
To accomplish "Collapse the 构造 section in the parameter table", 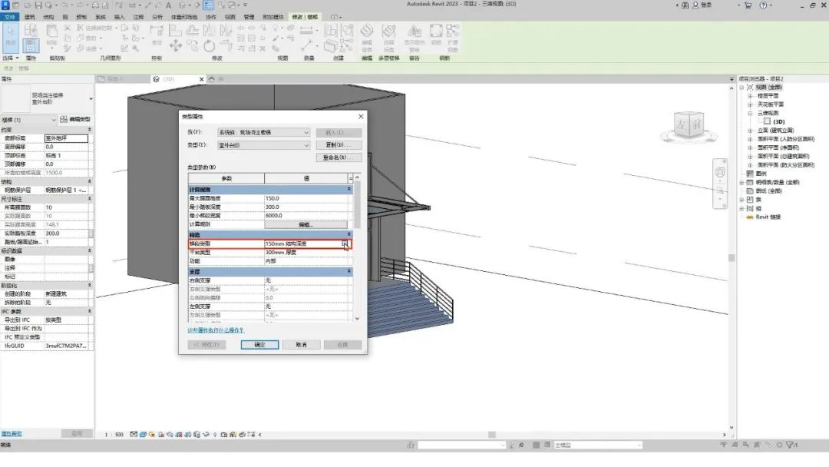I will (x=349, y=234).
